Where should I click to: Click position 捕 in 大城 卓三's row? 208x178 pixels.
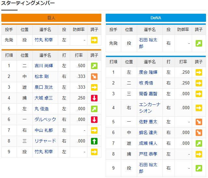[25, 98]
